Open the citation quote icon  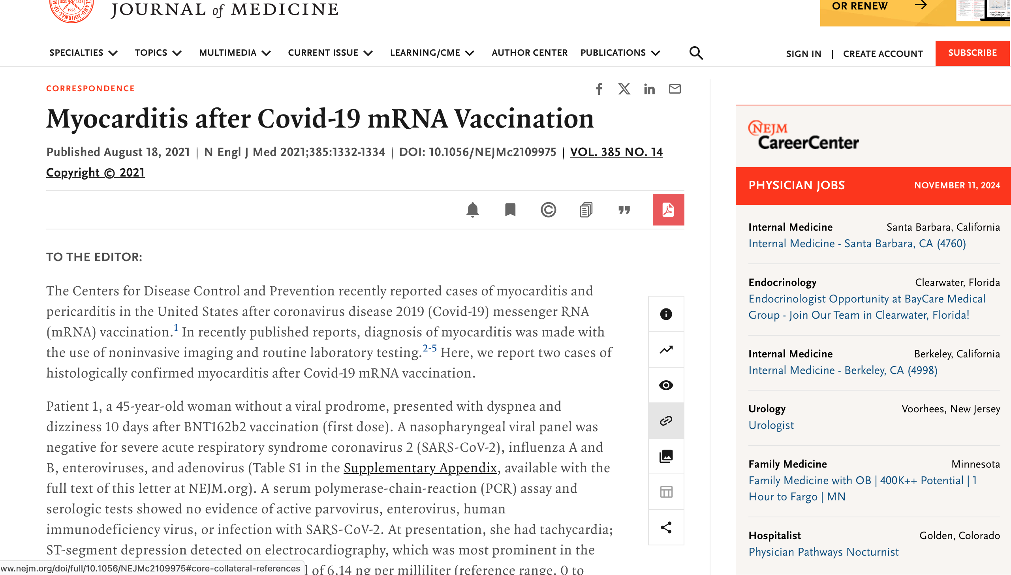tap(624, 210)
